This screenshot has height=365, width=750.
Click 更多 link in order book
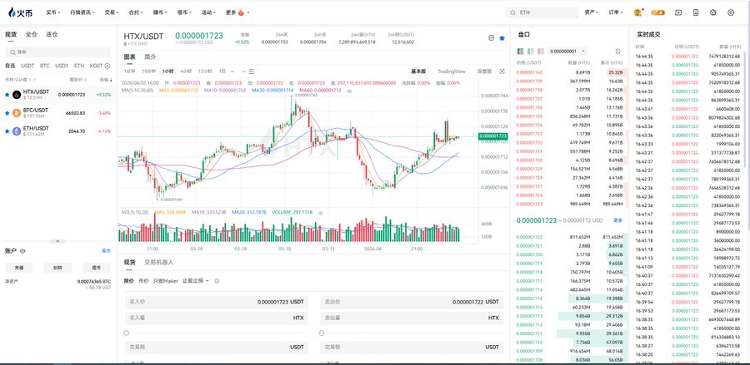coord(618,220)
